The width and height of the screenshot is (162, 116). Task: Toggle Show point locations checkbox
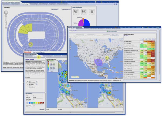point(27,107)
